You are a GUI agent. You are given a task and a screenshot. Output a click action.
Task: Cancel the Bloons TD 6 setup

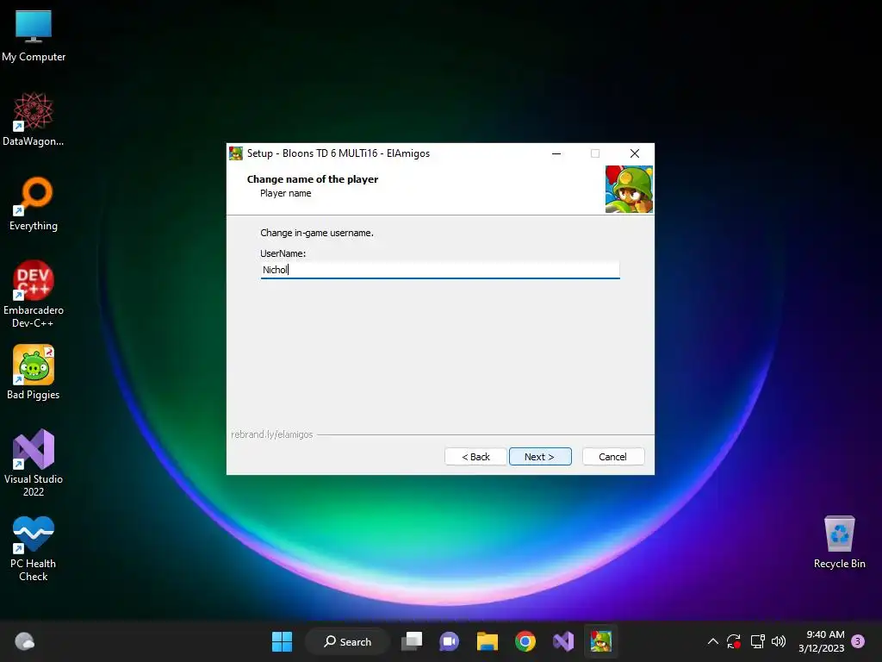tap(613, 457)
